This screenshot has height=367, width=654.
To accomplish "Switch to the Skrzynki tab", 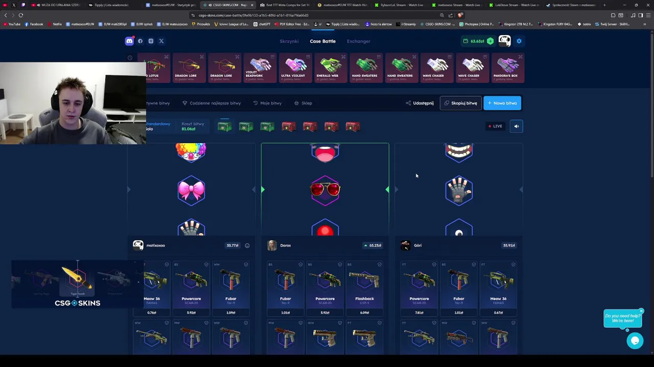I will [x=289, y=41].
